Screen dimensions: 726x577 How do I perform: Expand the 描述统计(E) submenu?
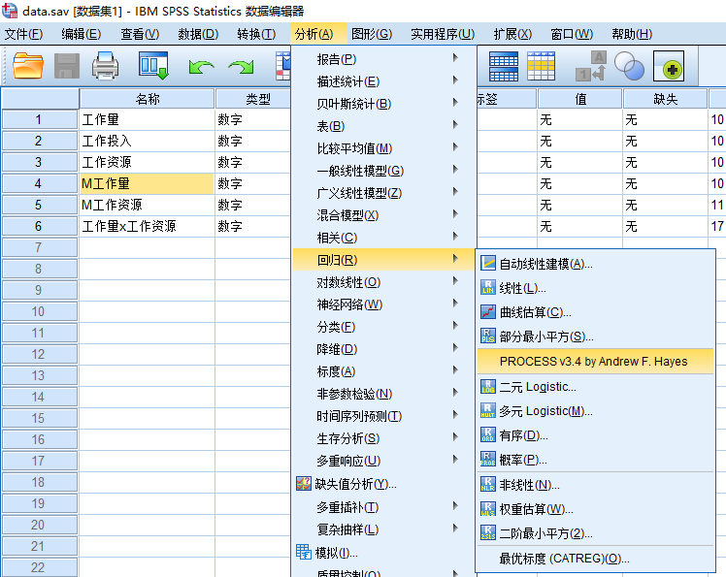[x=384, y=81]
